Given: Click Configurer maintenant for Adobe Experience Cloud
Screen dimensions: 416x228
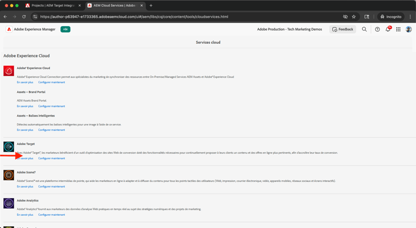Looking at the screenshot, I should (x=52, y=82).
